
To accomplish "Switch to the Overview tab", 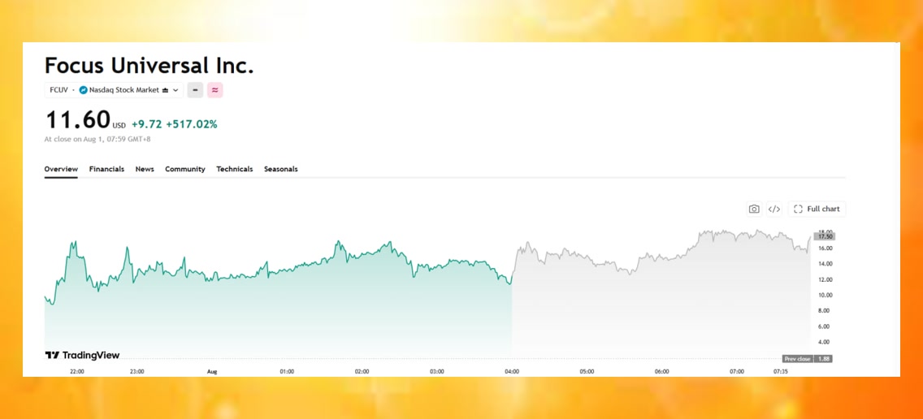I will tap(61, 169).
